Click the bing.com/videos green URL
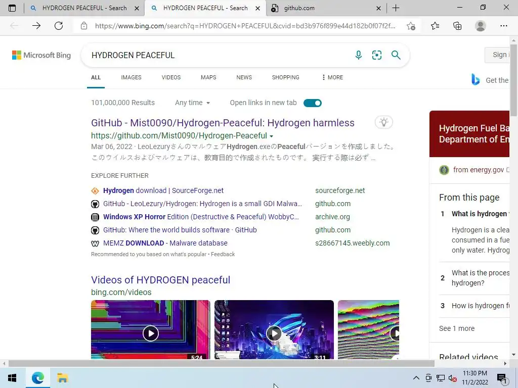 pyautogui.click(x=121, y=293)
